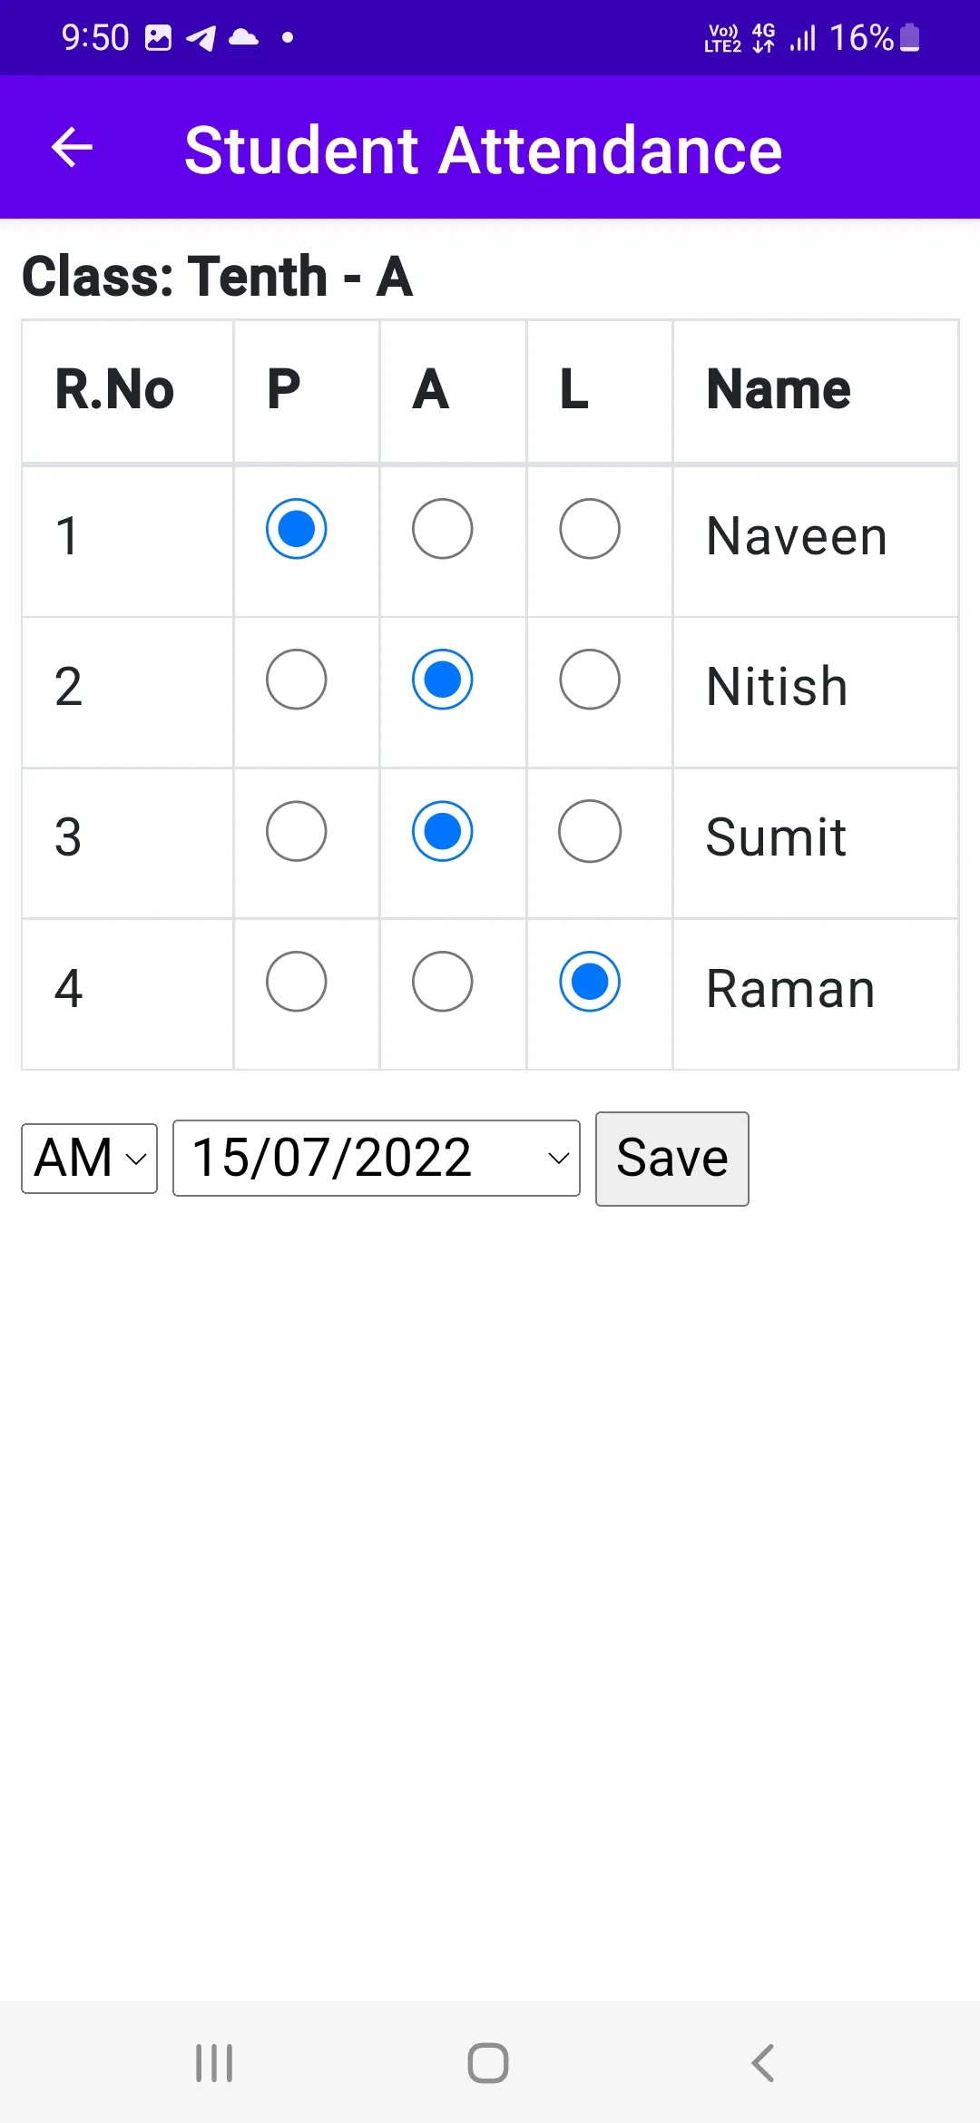
Task: Tap the back arrow in header
Action: click(x=73, y=148)
